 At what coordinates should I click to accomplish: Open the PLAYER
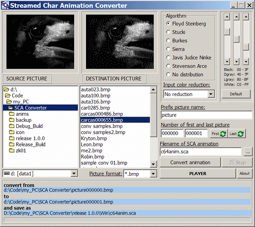click(197, 173)
